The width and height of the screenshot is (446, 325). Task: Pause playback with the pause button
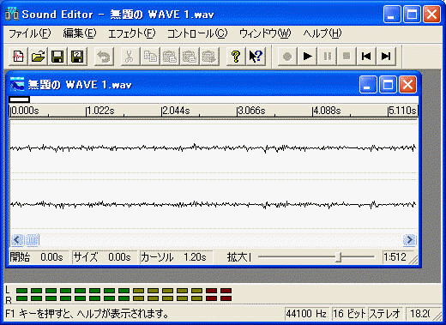click(x=327, y=57)
